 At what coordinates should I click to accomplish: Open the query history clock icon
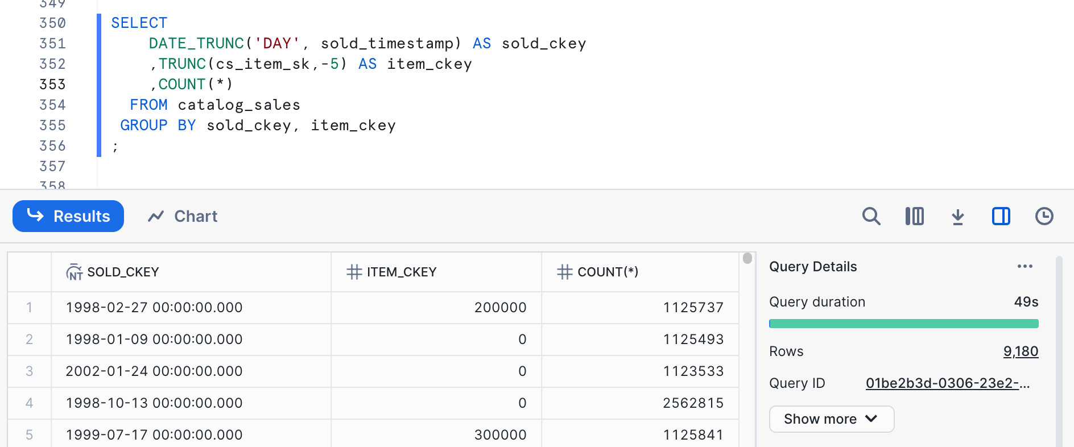(x=1044, y=216)
